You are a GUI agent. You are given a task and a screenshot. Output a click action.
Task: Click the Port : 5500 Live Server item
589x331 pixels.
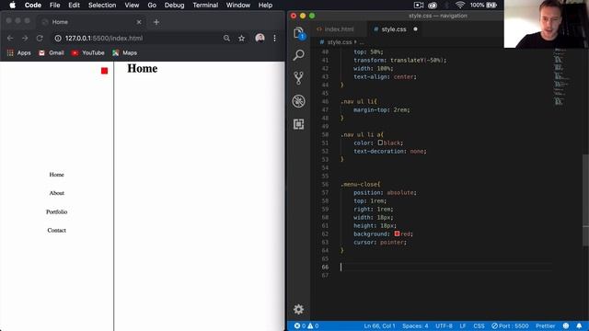pos(510,325)
